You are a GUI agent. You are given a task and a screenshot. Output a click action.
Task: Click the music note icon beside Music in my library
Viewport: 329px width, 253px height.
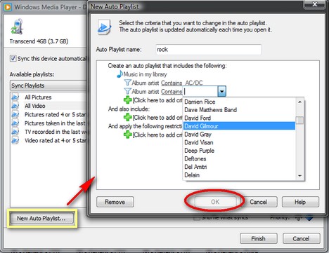point(120,74)
